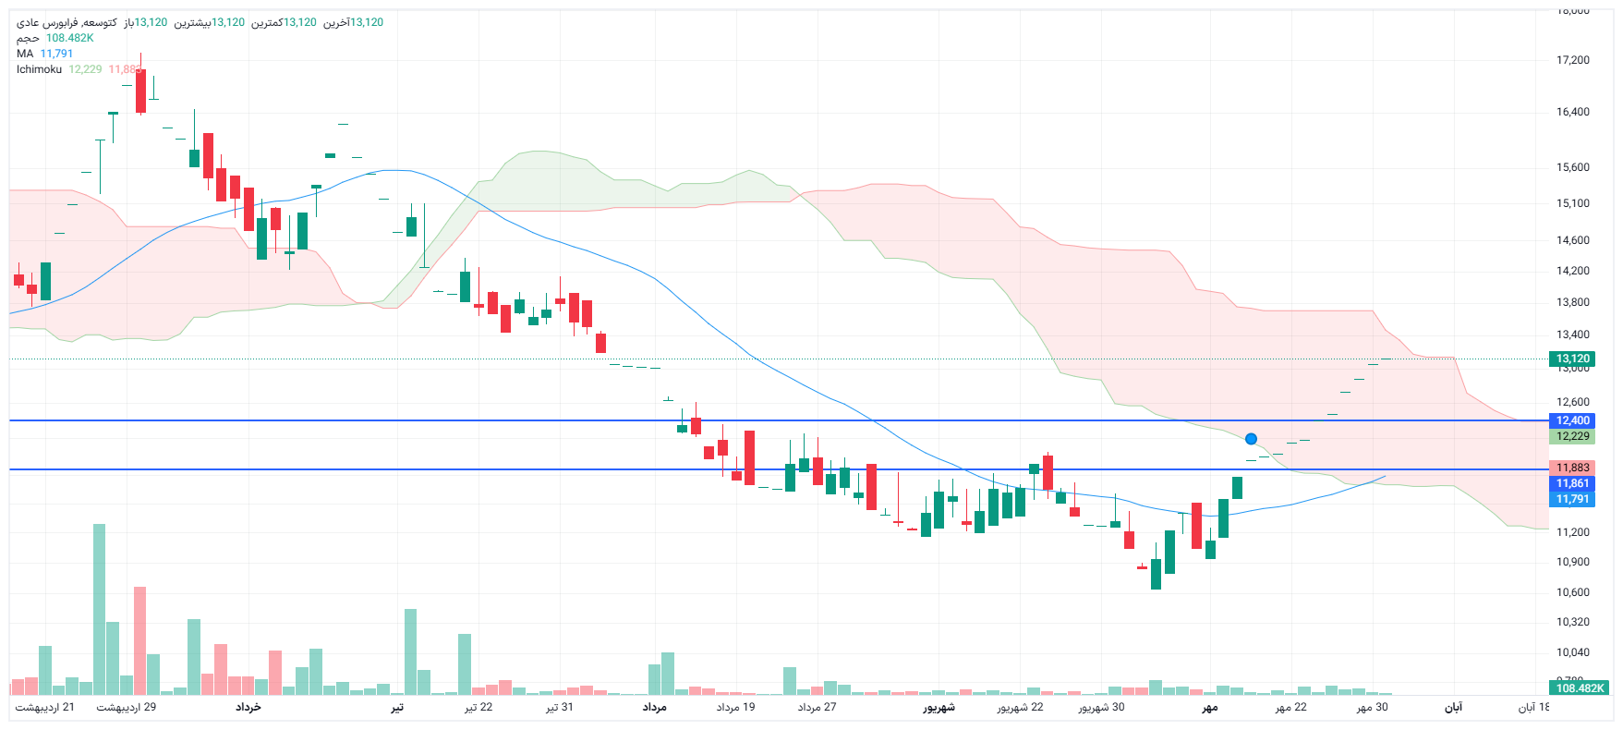This screenshot has width=1623, height=730.
Task: Click the pink 11,883 Ichimoku price tag
Action: [x=1572, y=468]
